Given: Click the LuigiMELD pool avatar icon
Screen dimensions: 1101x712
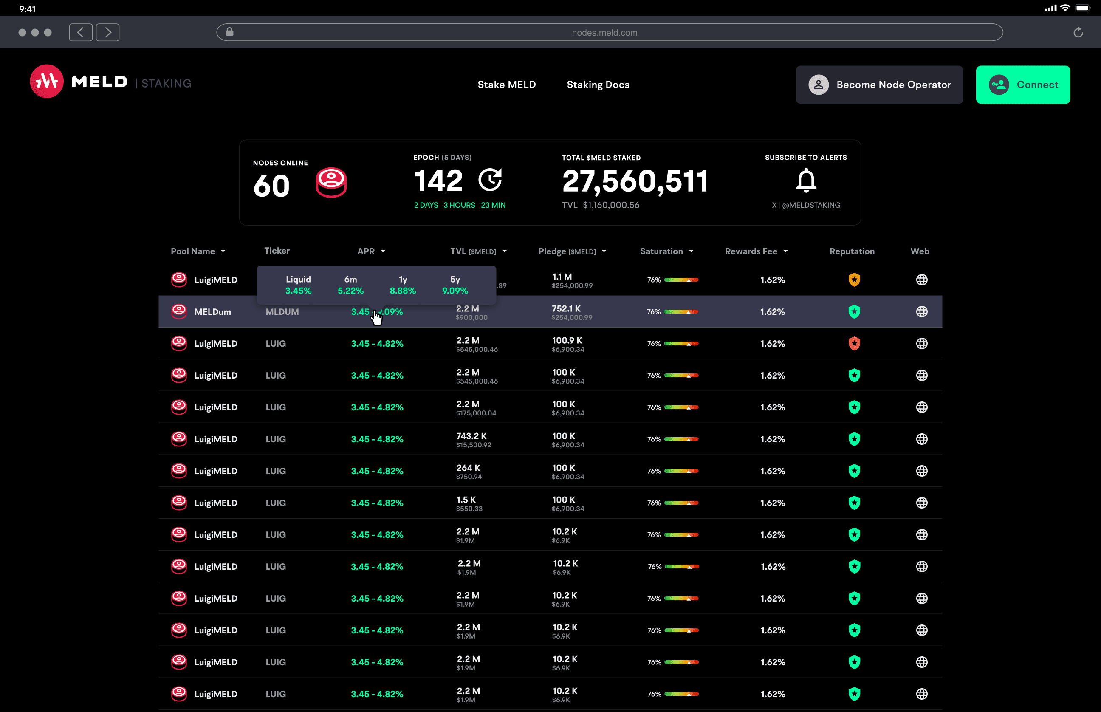Looking at the screenshot, I should tap(178, 279).
